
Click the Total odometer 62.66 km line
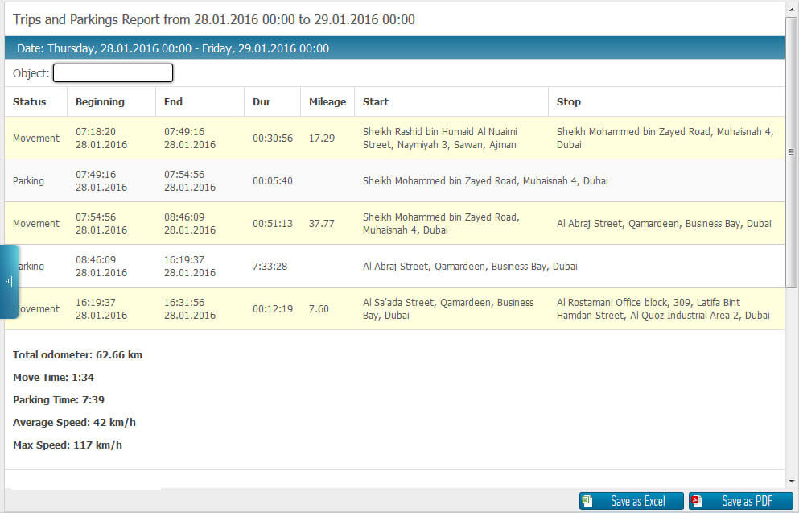point(77,355)
